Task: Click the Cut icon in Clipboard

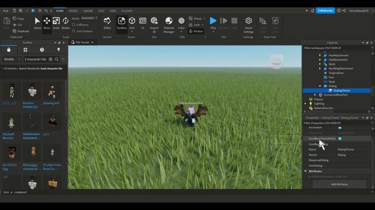Action: tap(15, 24)
